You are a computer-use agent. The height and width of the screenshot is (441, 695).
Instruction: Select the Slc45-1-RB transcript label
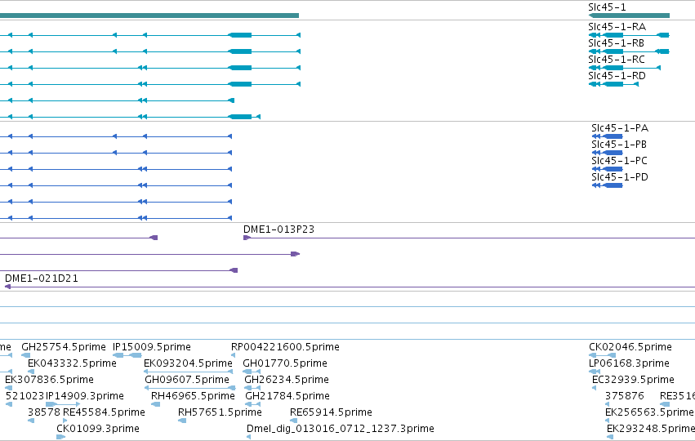tap(616, 43)
